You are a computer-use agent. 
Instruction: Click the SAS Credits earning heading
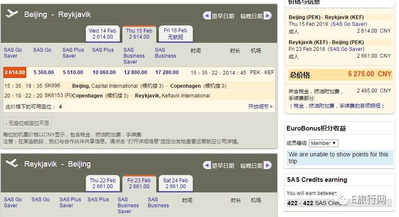click(x=317, y=180)
